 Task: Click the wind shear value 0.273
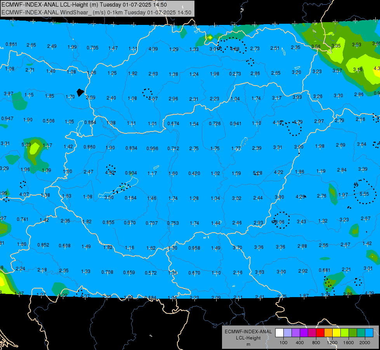pyautogui.click(x=235, y=73)
